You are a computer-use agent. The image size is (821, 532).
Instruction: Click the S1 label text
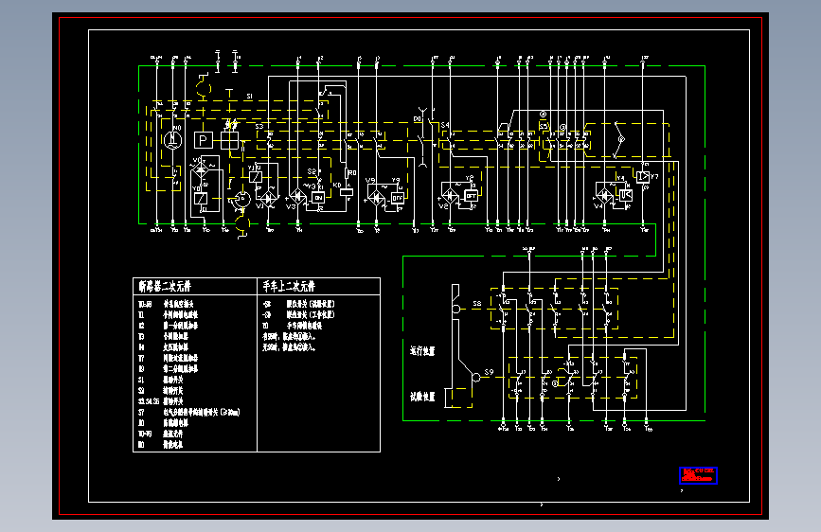[x=249, y=97]
